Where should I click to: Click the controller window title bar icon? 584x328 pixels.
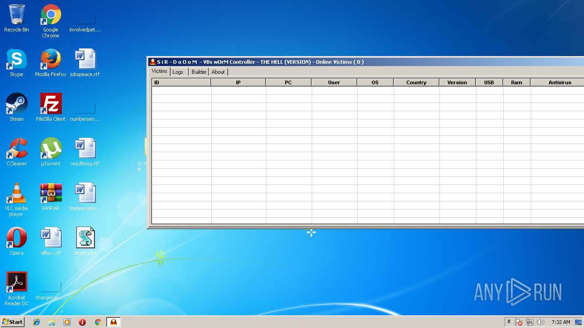153,62
